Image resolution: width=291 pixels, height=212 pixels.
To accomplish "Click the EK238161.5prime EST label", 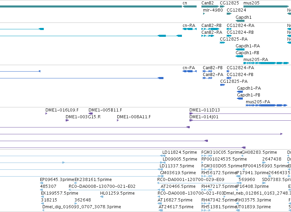I will coord(93,180).
